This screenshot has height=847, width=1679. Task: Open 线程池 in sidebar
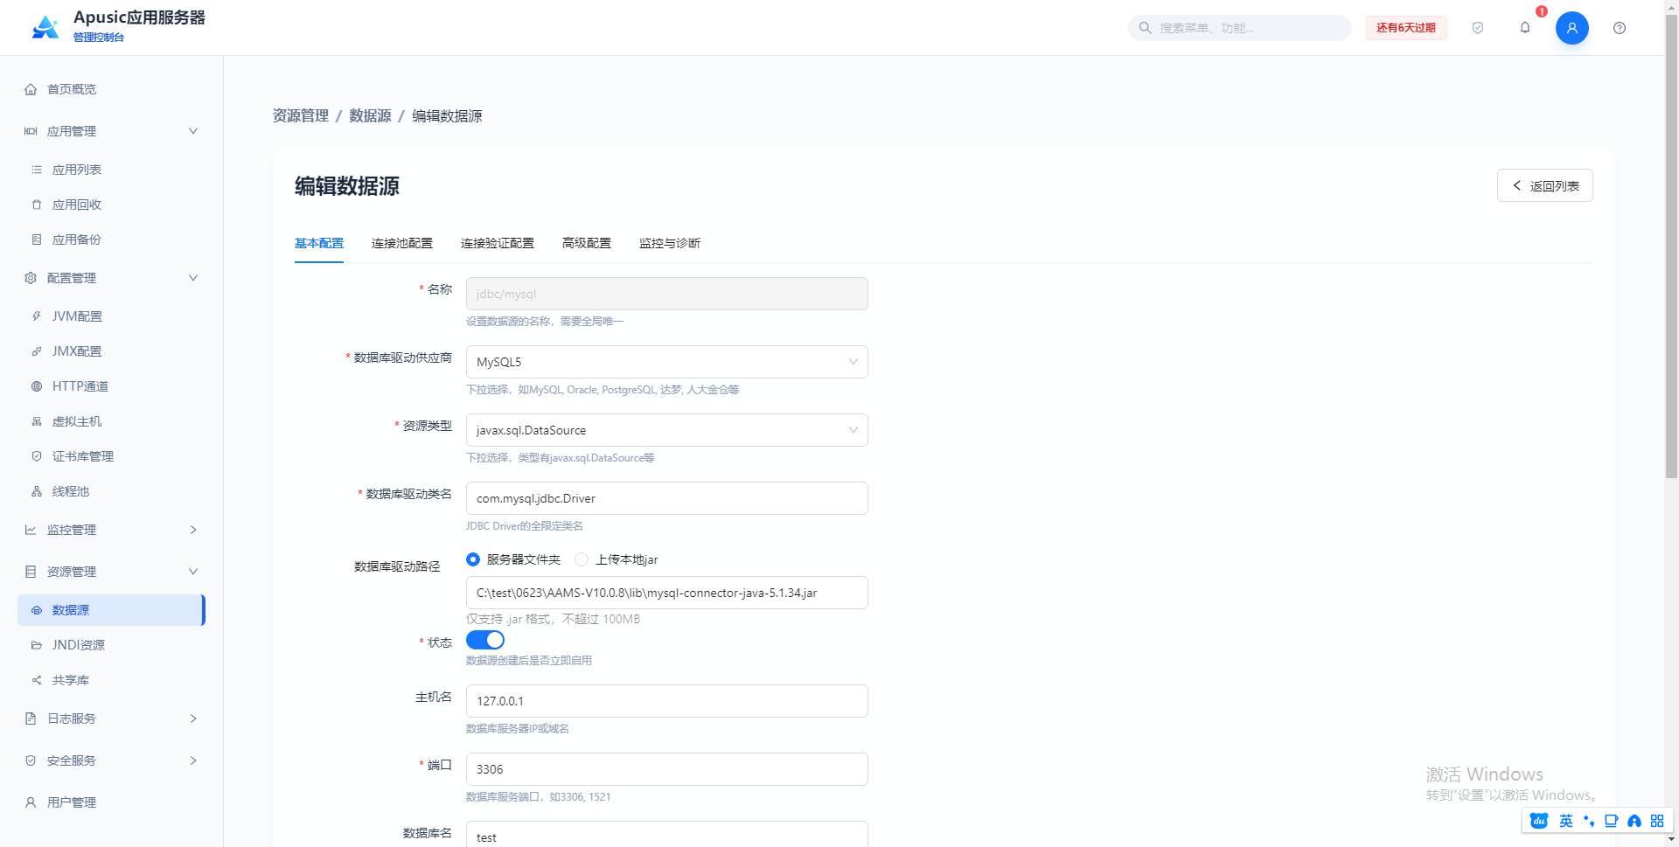(x=112, y=491)
